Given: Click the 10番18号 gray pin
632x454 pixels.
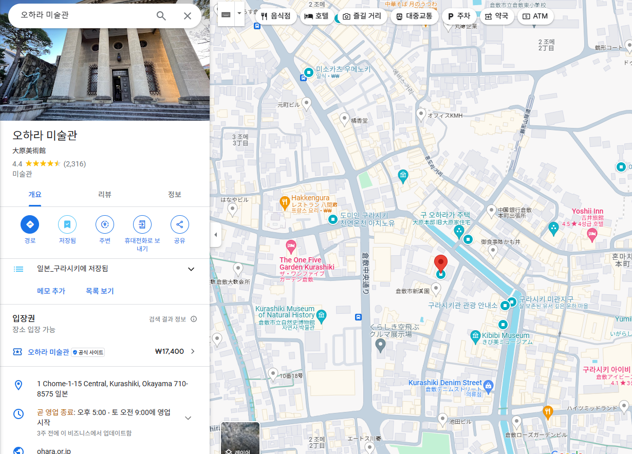Looking at the screenshot, I should (x=273, y=373).
